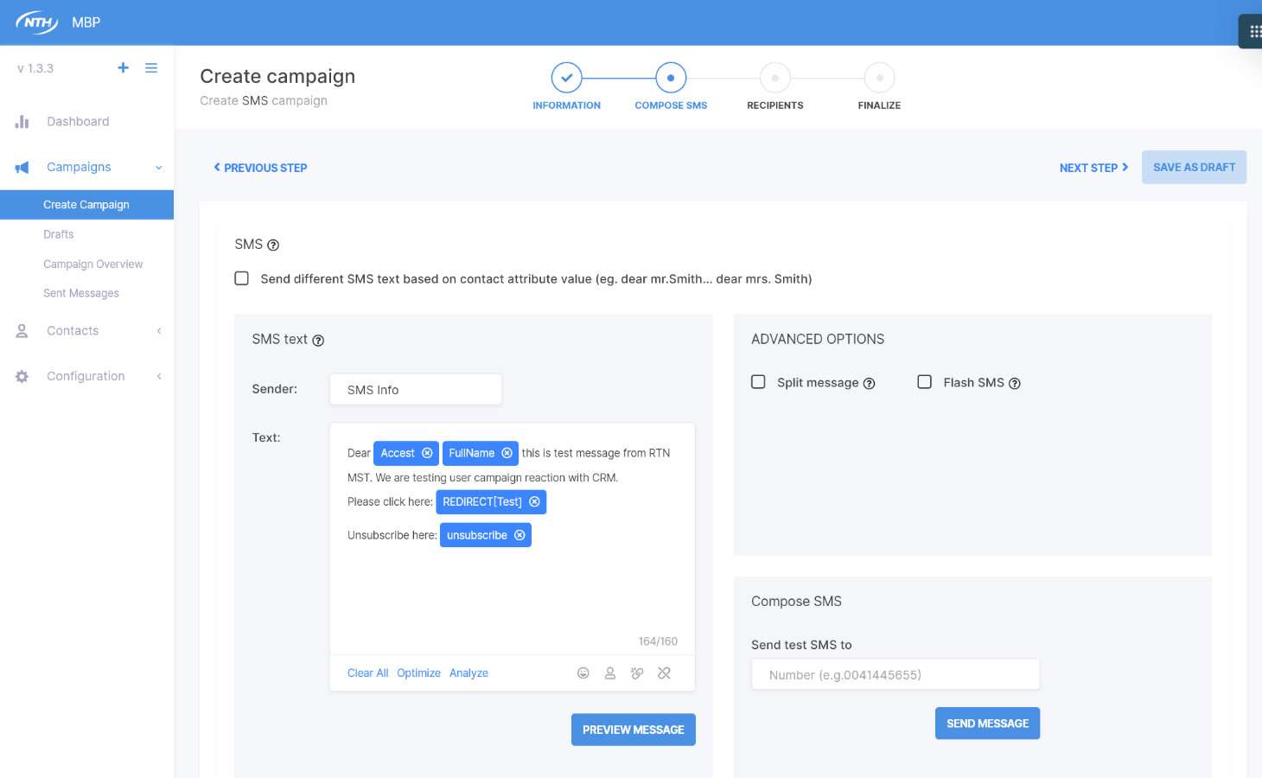Click the unsubscribe broken-link icon
This screenshot has width=1262, height=778.
664,673
